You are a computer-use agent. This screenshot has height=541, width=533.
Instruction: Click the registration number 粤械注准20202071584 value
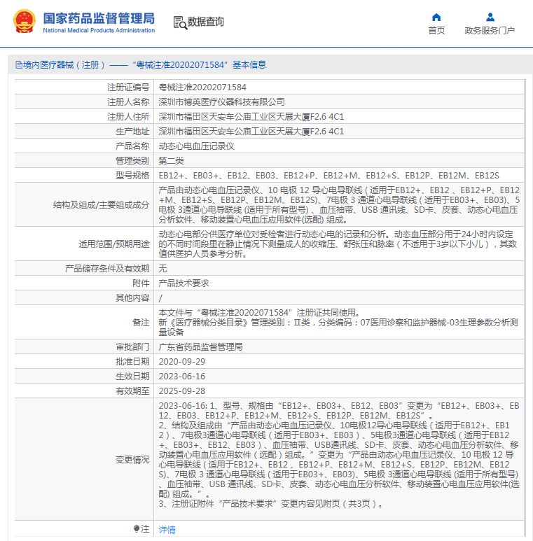click(x=202, y=87)
